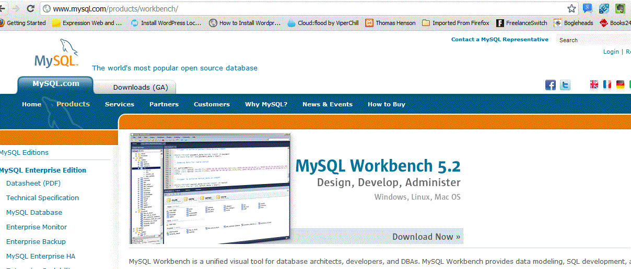Open the Books24 bookmark
This screenshot has height=269, width=631.
coord(615,23)
